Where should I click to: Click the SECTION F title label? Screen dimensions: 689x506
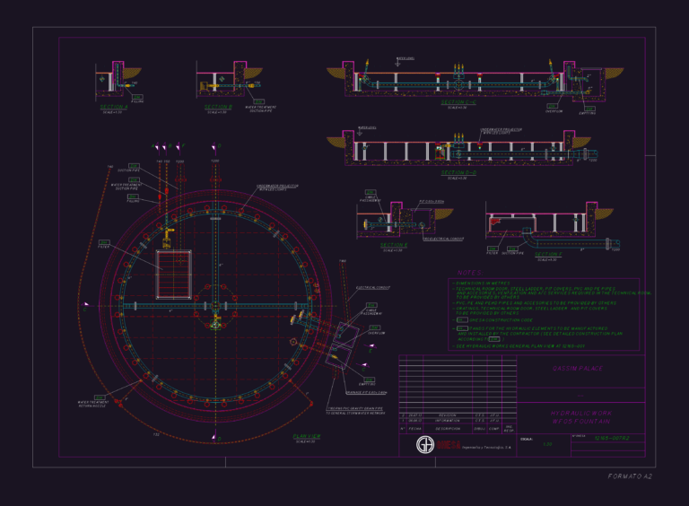click(548, 254)
